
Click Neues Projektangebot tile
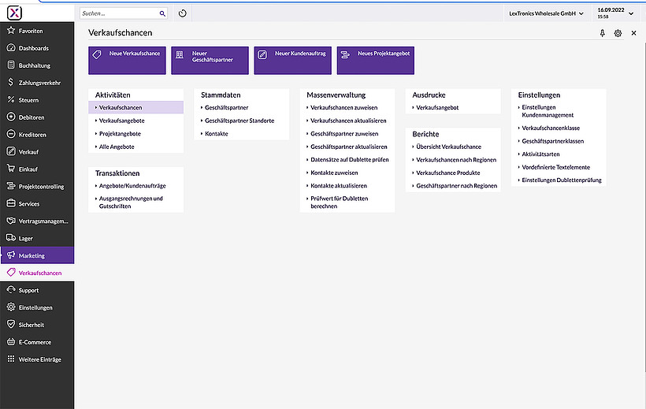pyautogui.click(x=375, y=61)
